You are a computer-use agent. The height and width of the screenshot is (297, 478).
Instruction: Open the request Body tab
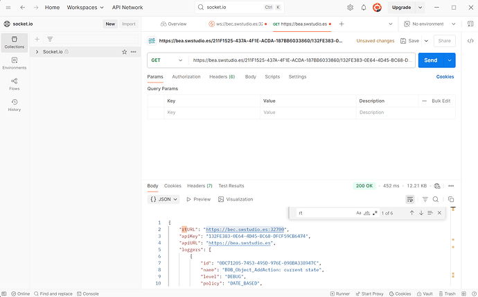[x=251, y=76]
